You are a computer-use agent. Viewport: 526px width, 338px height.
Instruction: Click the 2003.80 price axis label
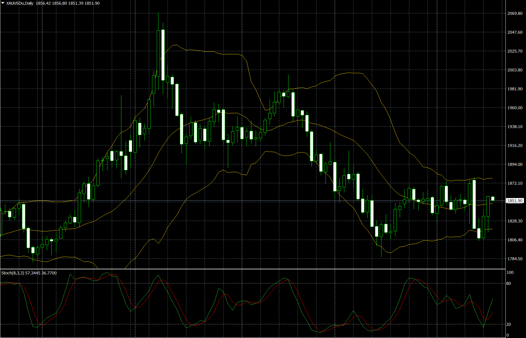tap(515, 70)
